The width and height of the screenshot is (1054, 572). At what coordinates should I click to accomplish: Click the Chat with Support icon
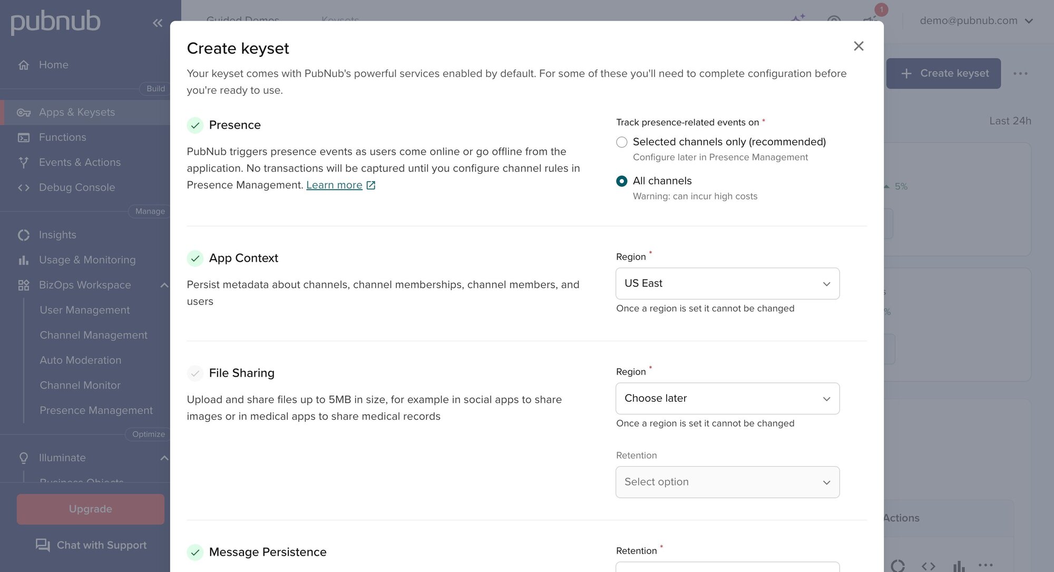click(x=43, y=545)
